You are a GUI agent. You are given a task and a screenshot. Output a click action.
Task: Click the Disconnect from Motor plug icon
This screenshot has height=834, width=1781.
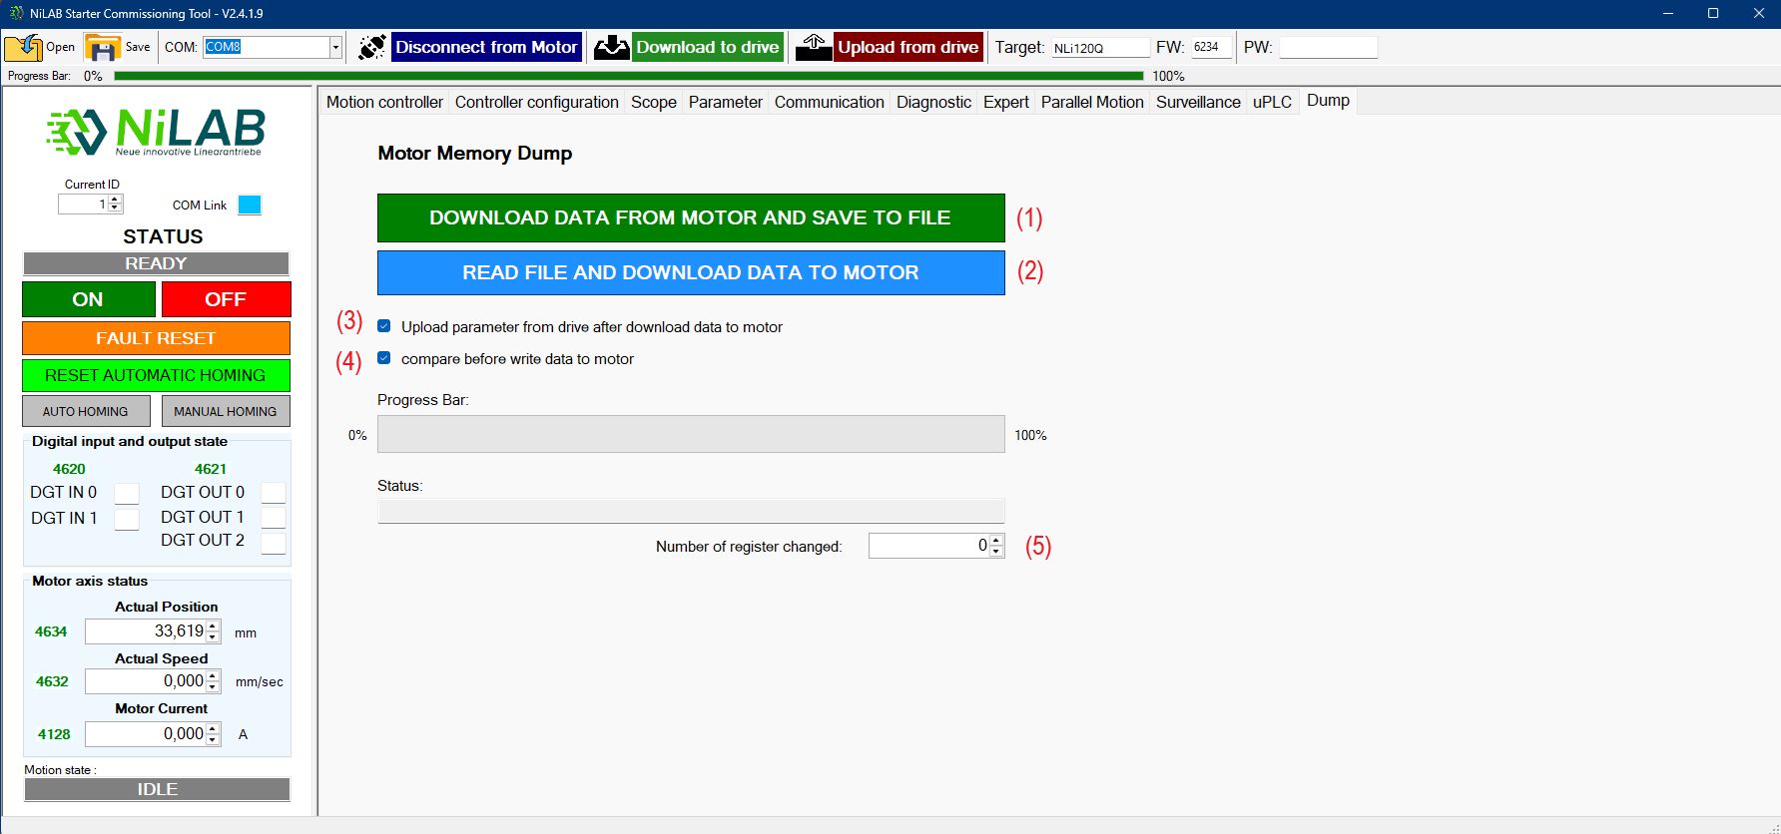point(372,47)
